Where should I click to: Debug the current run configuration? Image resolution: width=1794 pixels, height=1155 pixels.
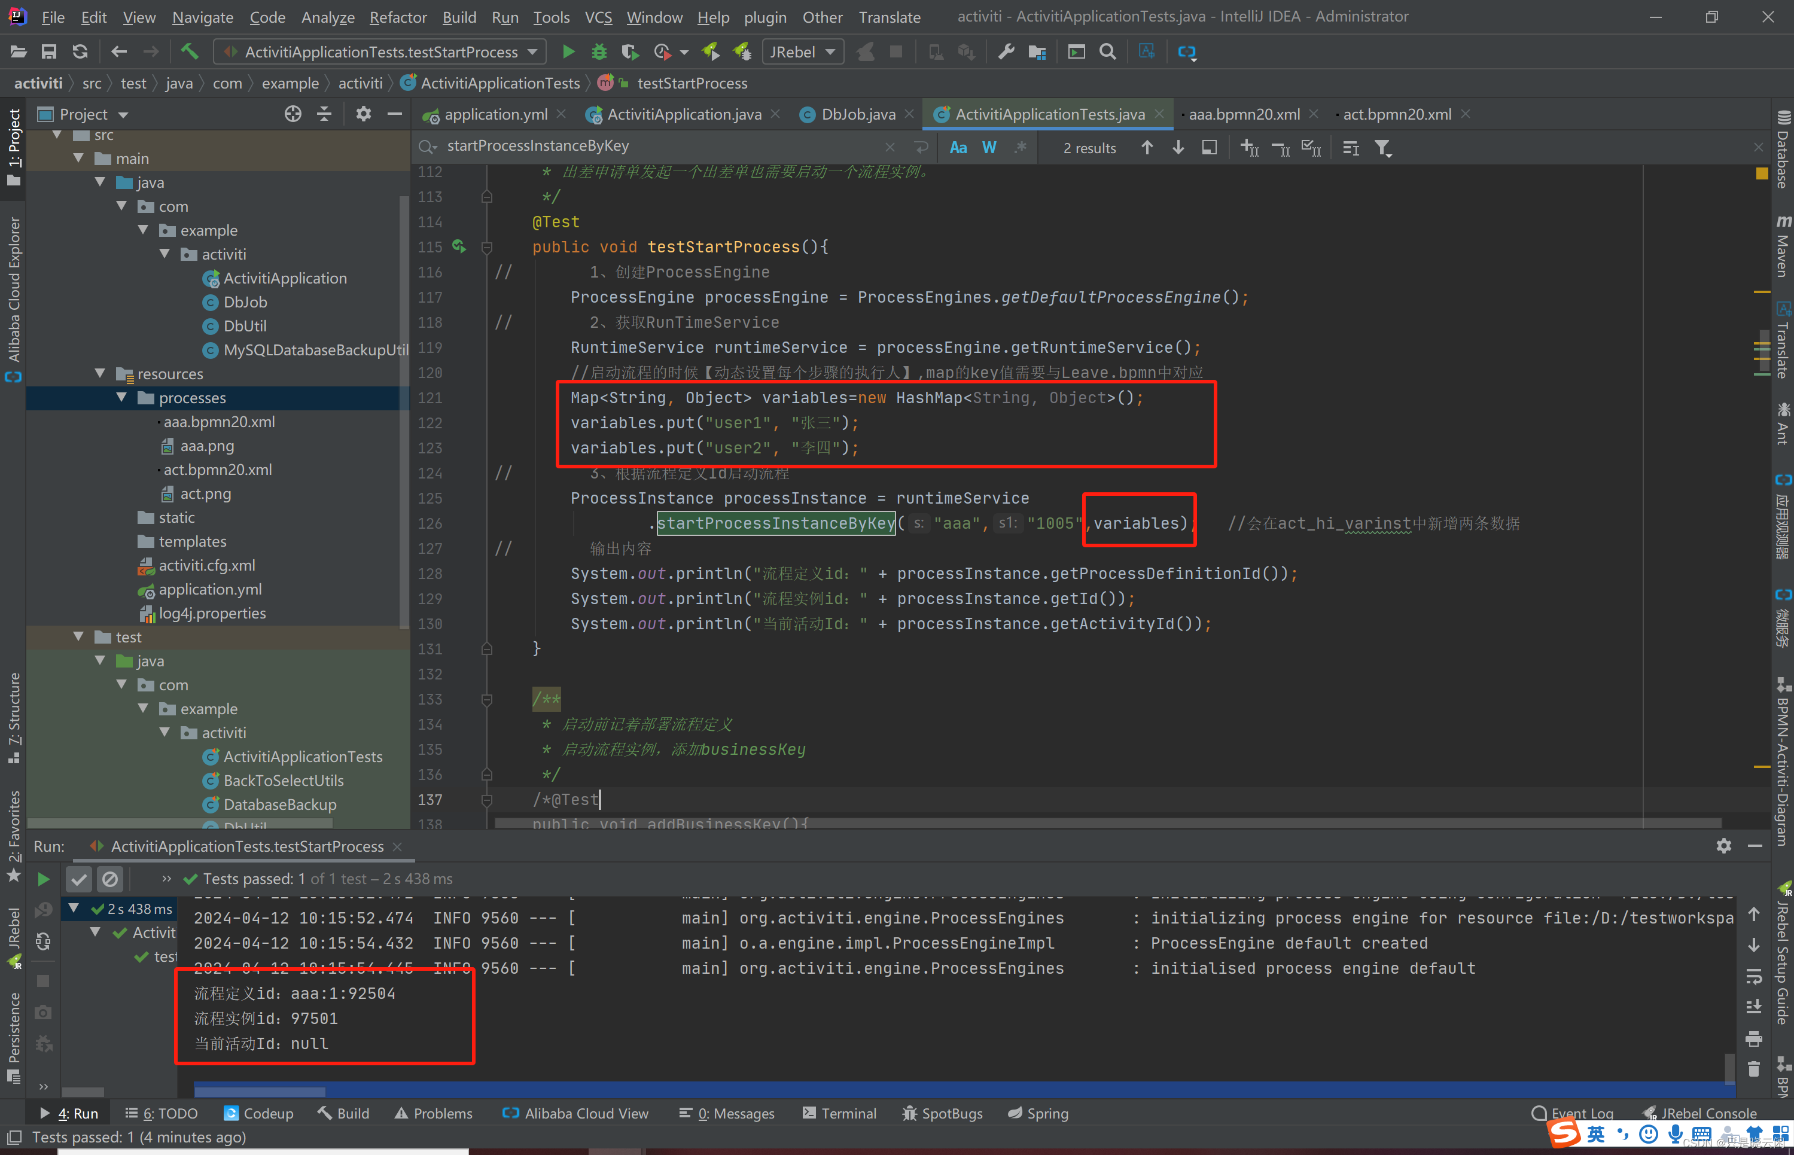(x=599, y=52)
